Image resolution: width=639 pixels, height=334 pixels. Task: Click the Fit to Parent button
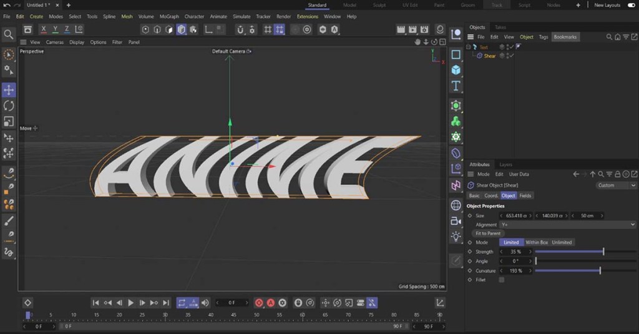point(489,233)
